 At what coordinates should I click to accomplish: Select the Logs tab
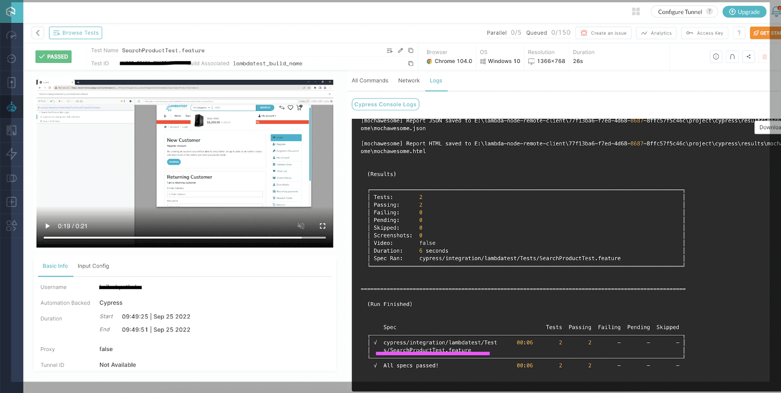(436, 81)
